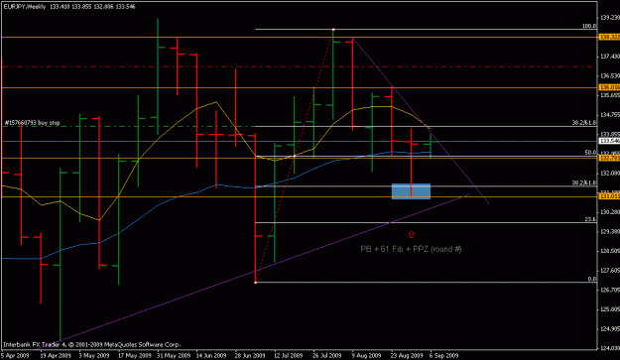
Task: Click the '#157660793 buy stop' order label
Action: (x=32, y=123)
